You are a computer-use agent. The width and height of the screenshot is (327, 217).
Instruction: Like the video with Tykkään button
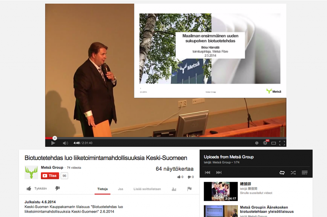click(x=37, y=189)
